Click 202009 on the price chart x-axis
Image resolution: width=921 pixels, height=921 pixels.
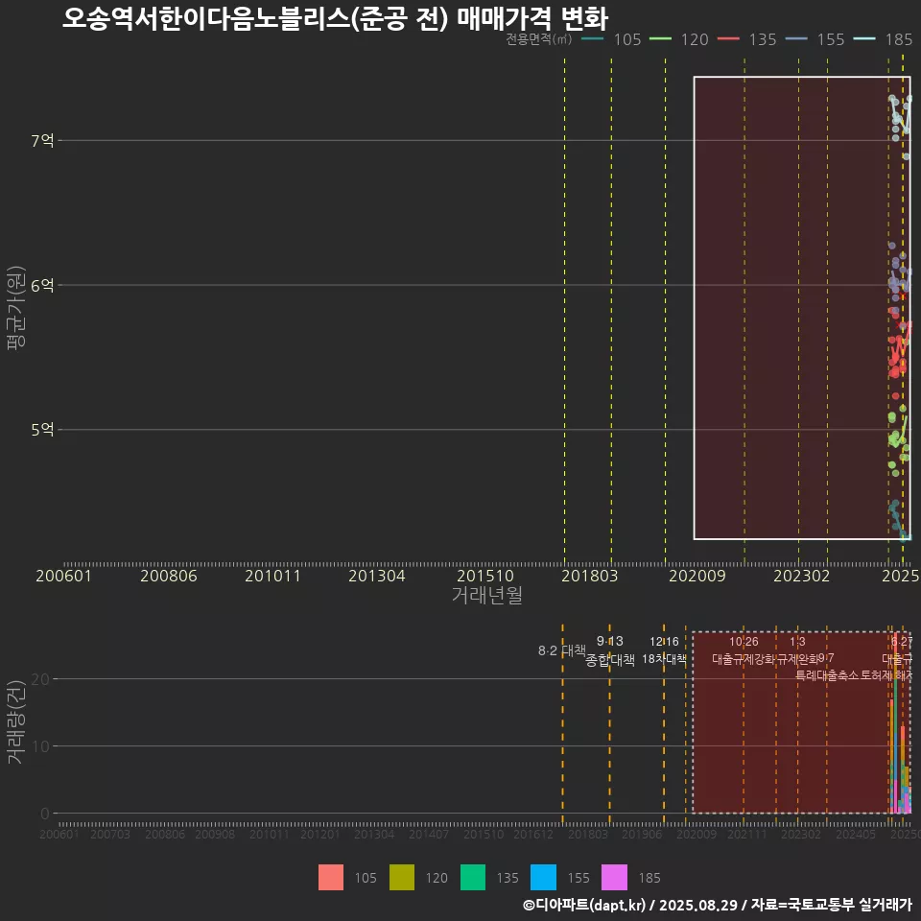tap(697, 576)
